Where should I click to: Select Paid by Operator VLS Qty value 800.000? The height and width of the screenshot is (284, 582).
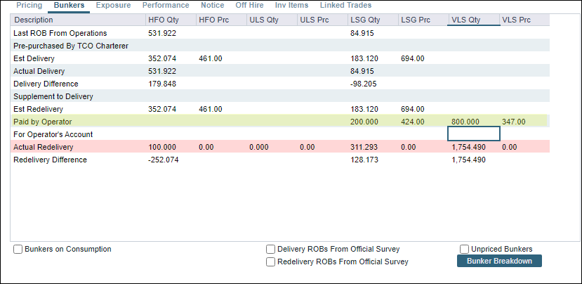pos(467,122)
